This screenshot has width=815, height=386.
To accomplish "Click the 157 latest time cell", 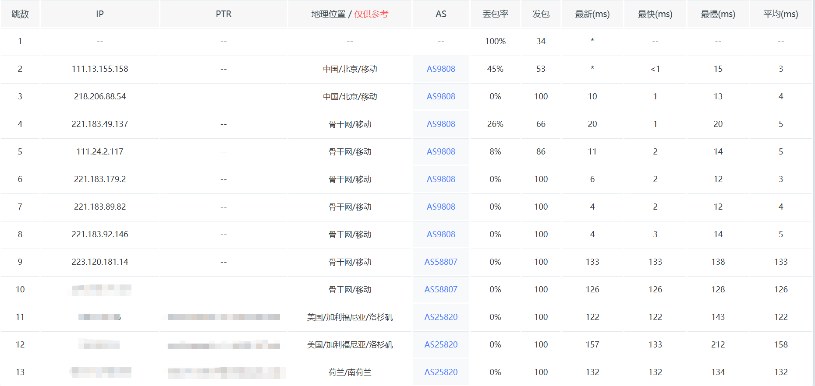I will pyautogui.click(x=592, y=344).
